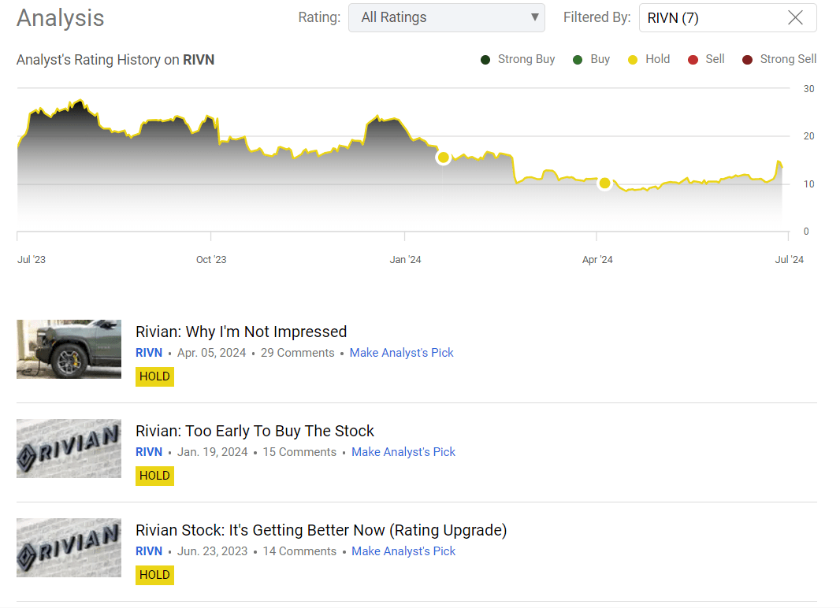Open article 'Rivian: Too Early To Buy The Stock'
This screenshot has width=840, height=608.
point(255,431)
